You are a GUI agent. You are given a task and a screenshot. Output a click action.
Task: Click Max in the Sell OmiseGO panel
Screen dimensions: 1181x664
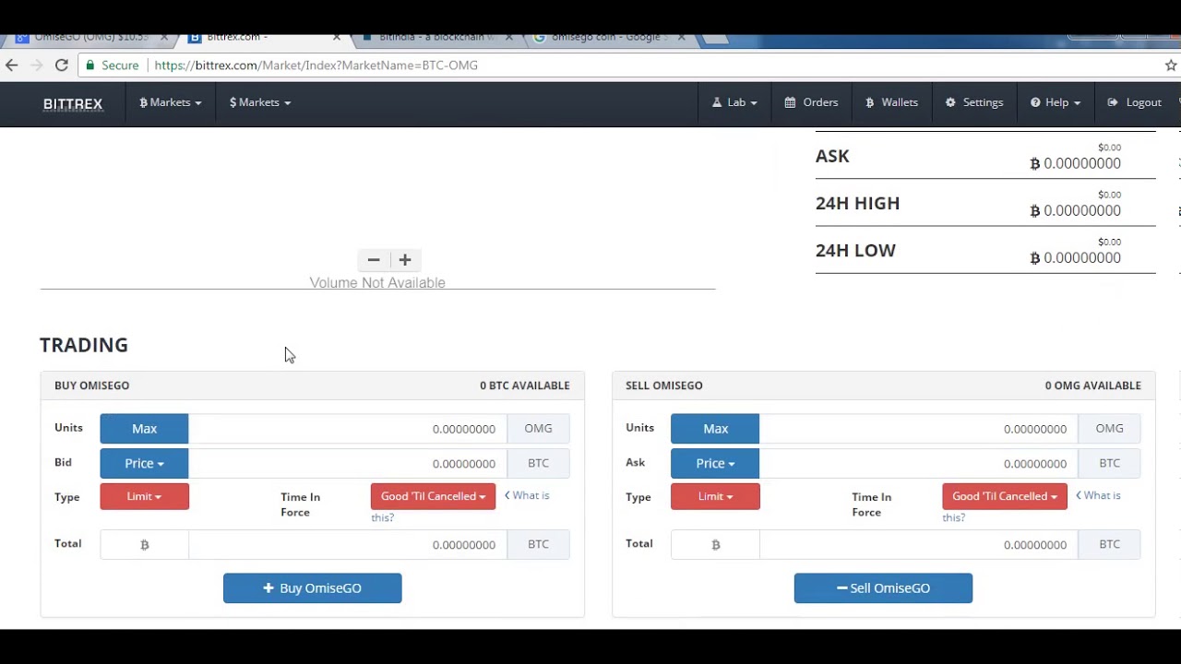pos(715,429)
